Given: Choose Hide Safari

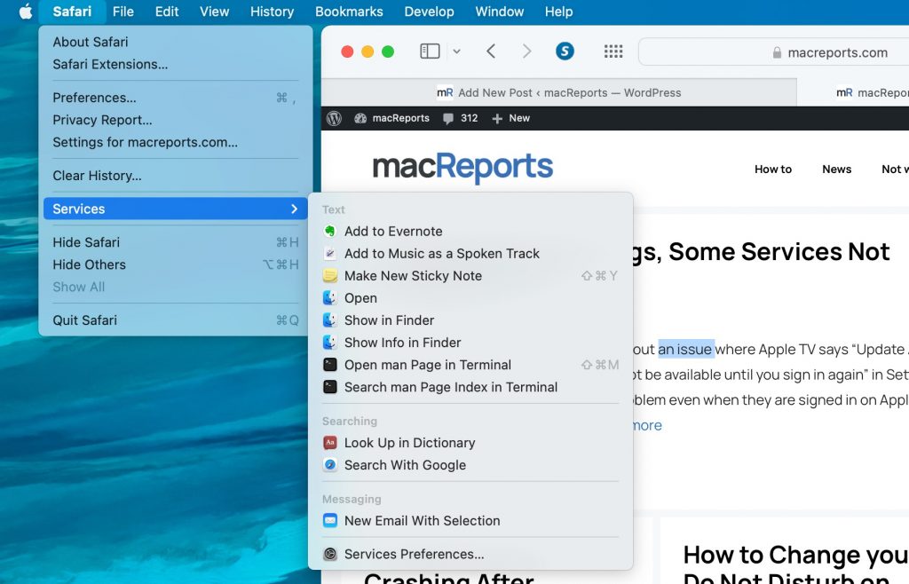Looking at the screenshot, I should coord(175,242).
